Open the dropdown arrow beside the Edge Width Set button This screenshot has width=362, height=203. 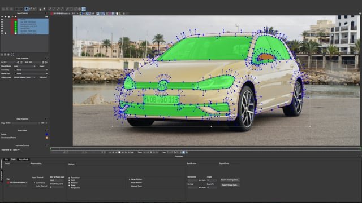click(46, 123)
